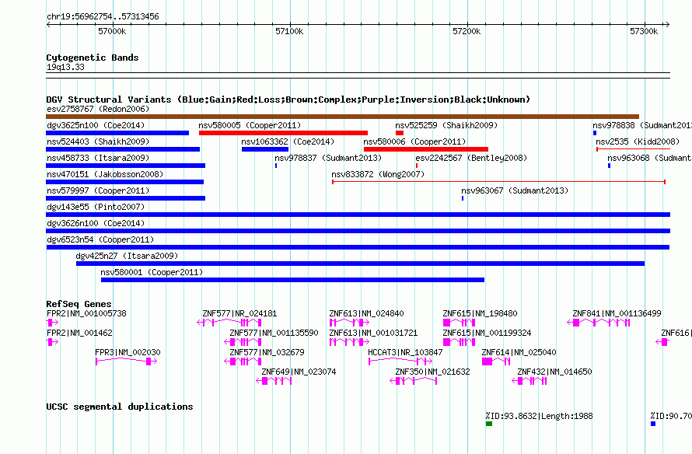Select the FPR2 NM_001462 gene glyph
The width and height of the screenshot is (692, 454).
click(x=52, y=342)
